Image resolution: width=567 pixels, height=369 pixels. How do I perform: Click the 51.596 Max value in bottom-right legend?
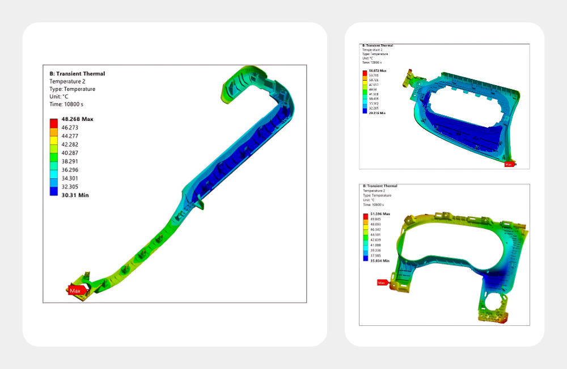point(380,214)
